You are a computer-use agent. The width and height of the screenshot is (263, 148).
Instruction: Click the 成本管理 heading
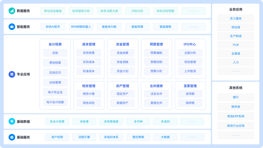pyautogui.click(x=89, y=45)
